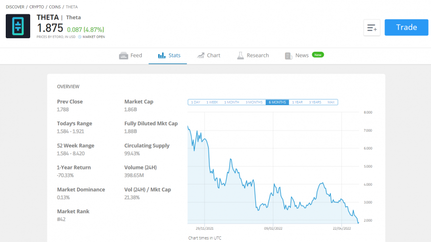The height and width of the screenshot is (242, 431).
Task: Select the Stats tab
Action: coord(168,55)
